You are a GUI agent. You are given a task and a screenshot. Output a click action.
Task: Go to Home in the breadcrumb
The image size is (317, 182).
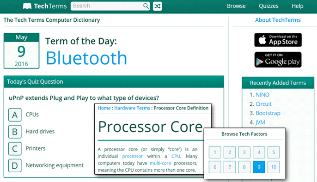104,108
